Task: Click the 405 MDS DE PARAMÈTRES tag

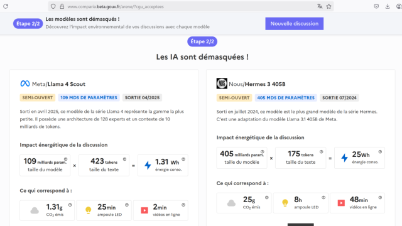Action: (x=286, y=98)
